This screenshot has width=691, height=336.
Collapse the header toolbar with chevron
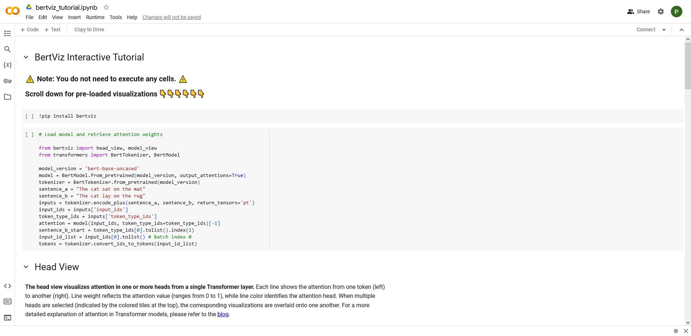681,30
